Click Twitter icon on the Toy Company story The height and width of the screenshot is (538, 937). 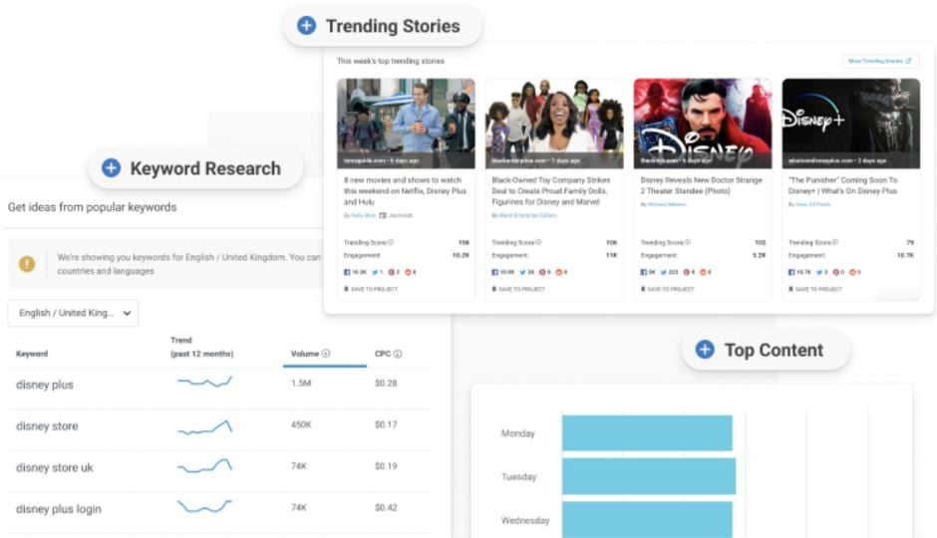click(523, 272)
